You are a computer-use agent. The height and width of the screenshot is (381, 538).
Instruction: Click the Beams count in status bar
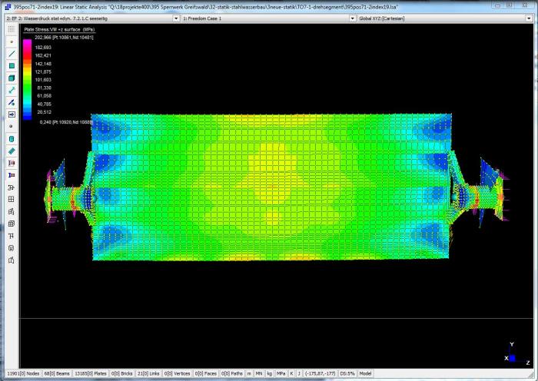click(x=56, y=374)
